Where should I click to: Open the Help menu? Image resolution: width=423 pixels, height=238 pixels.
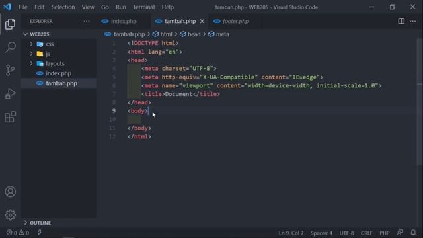click(x=167, y=7)
